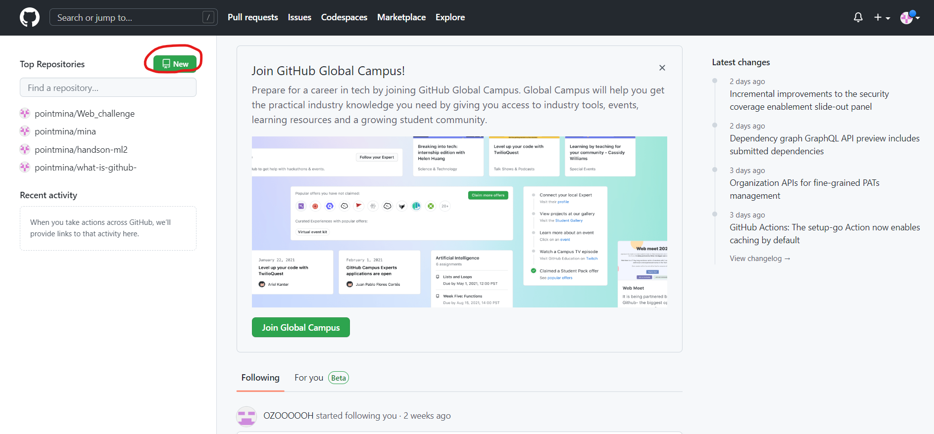Viewport: 934px width, 434px height.
Task: Click the notifications bell icon
Action: 858,17
